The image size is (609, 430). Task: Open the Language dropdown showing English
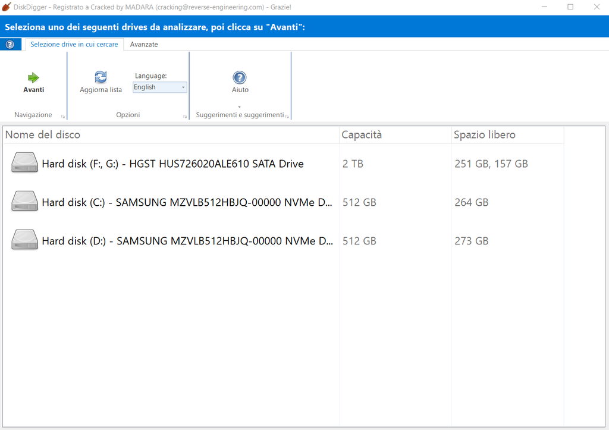click(159, 87)
